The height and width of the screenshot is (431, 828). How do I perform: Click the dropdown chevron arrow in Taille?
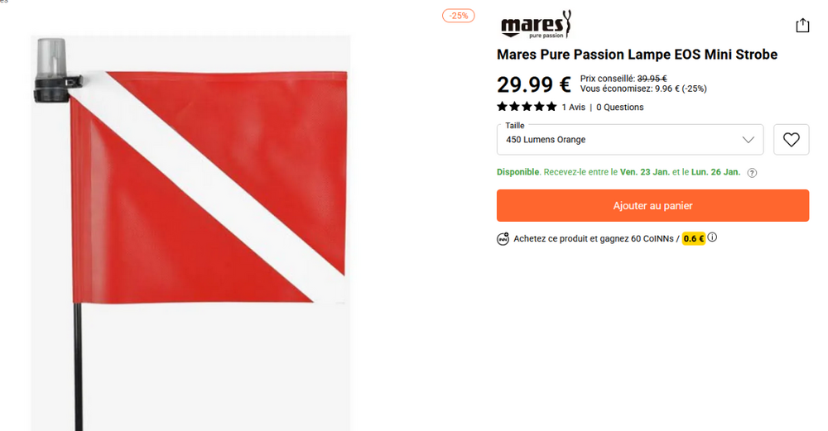749,140
